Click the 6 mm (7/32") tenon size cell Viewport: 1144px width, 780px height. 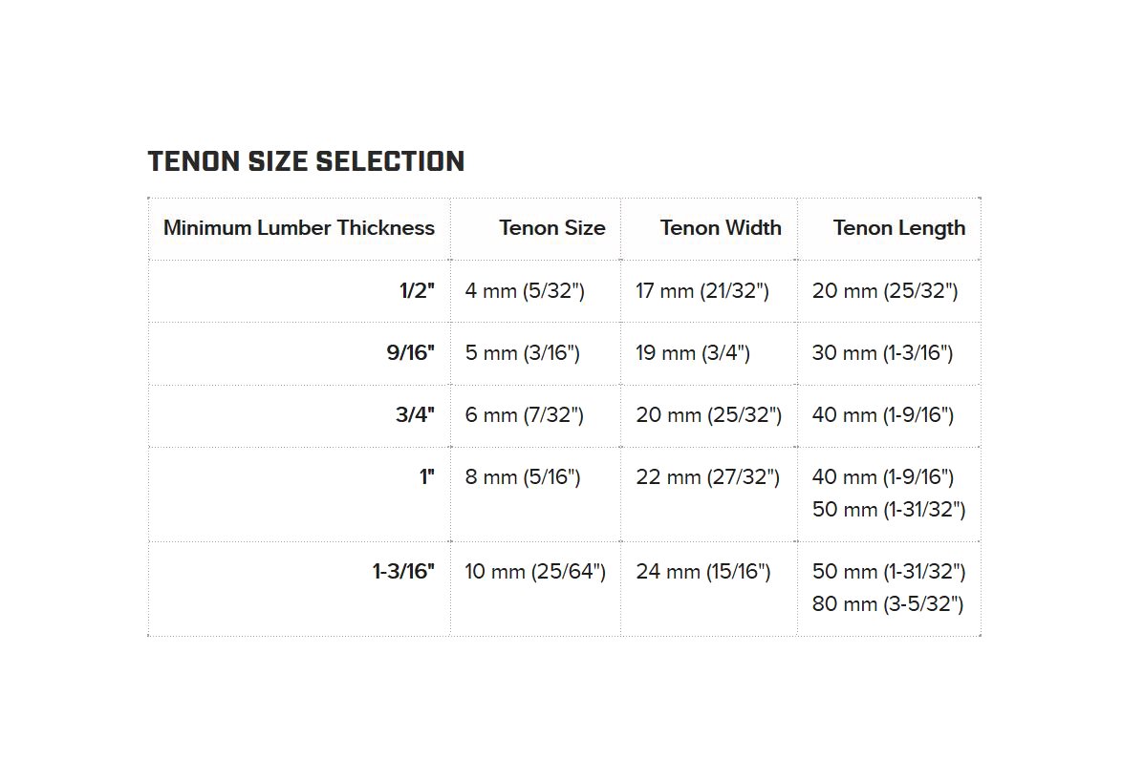525,415
